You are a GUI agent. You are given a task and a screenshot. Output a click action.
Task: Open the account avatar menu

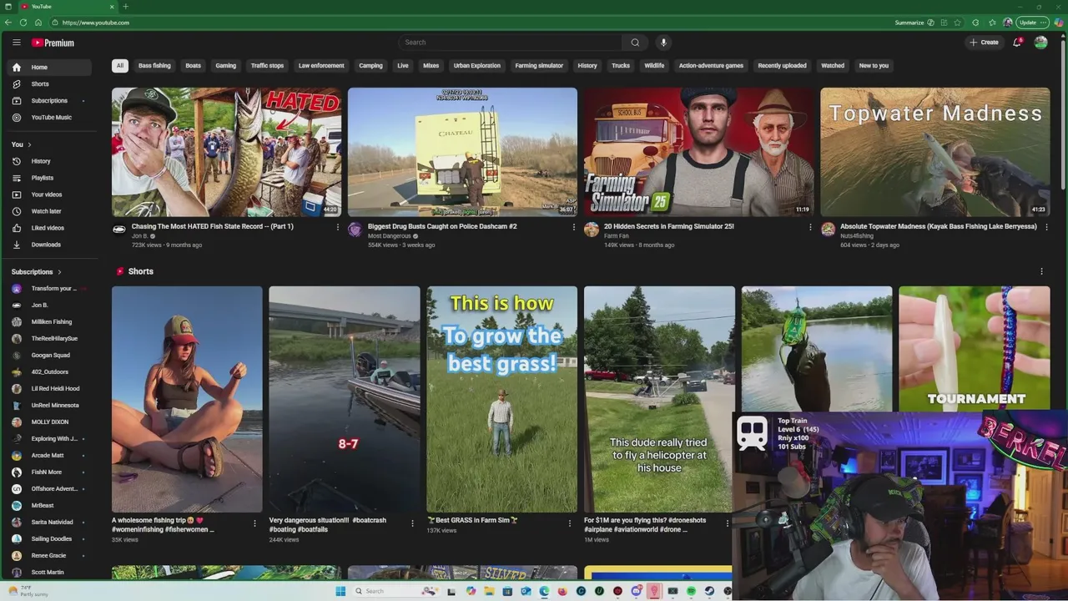point(1040,43)
